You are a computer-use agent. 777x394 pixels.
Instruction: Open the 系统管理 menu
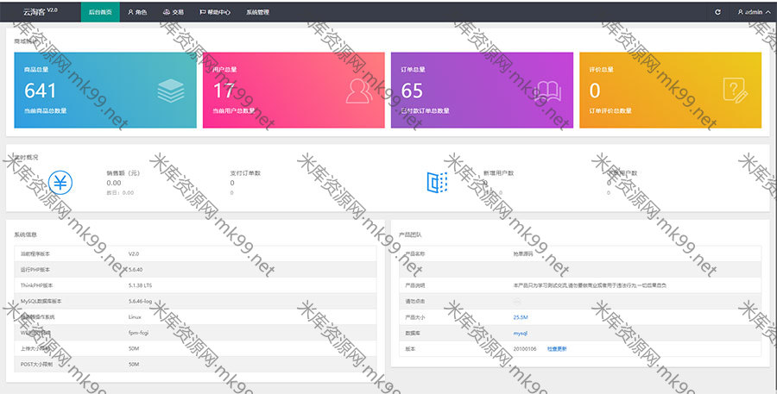(257, 12)
